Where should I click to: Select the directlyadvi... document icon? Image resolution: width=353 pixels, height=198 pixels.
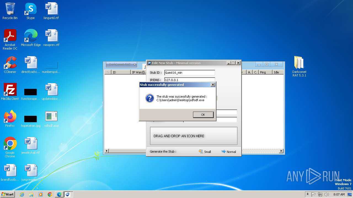pos(31,65)
